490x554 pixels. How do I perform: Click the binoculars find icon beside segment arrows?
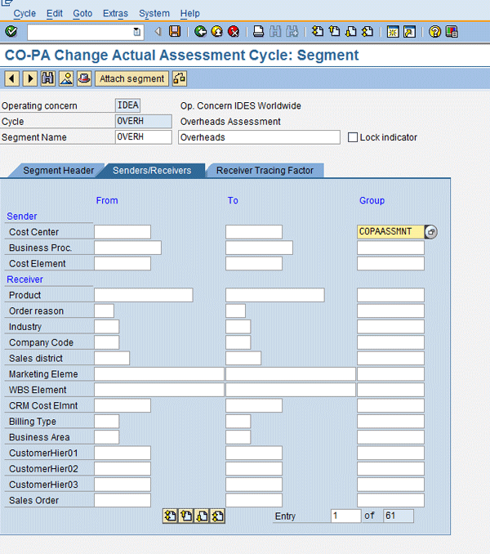pyautogui.click(x=48, y=79)
